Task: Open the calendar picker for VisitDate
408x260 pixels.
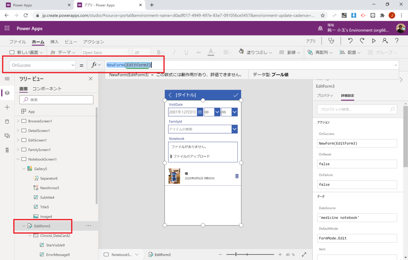Action: (x=200, y=112)
